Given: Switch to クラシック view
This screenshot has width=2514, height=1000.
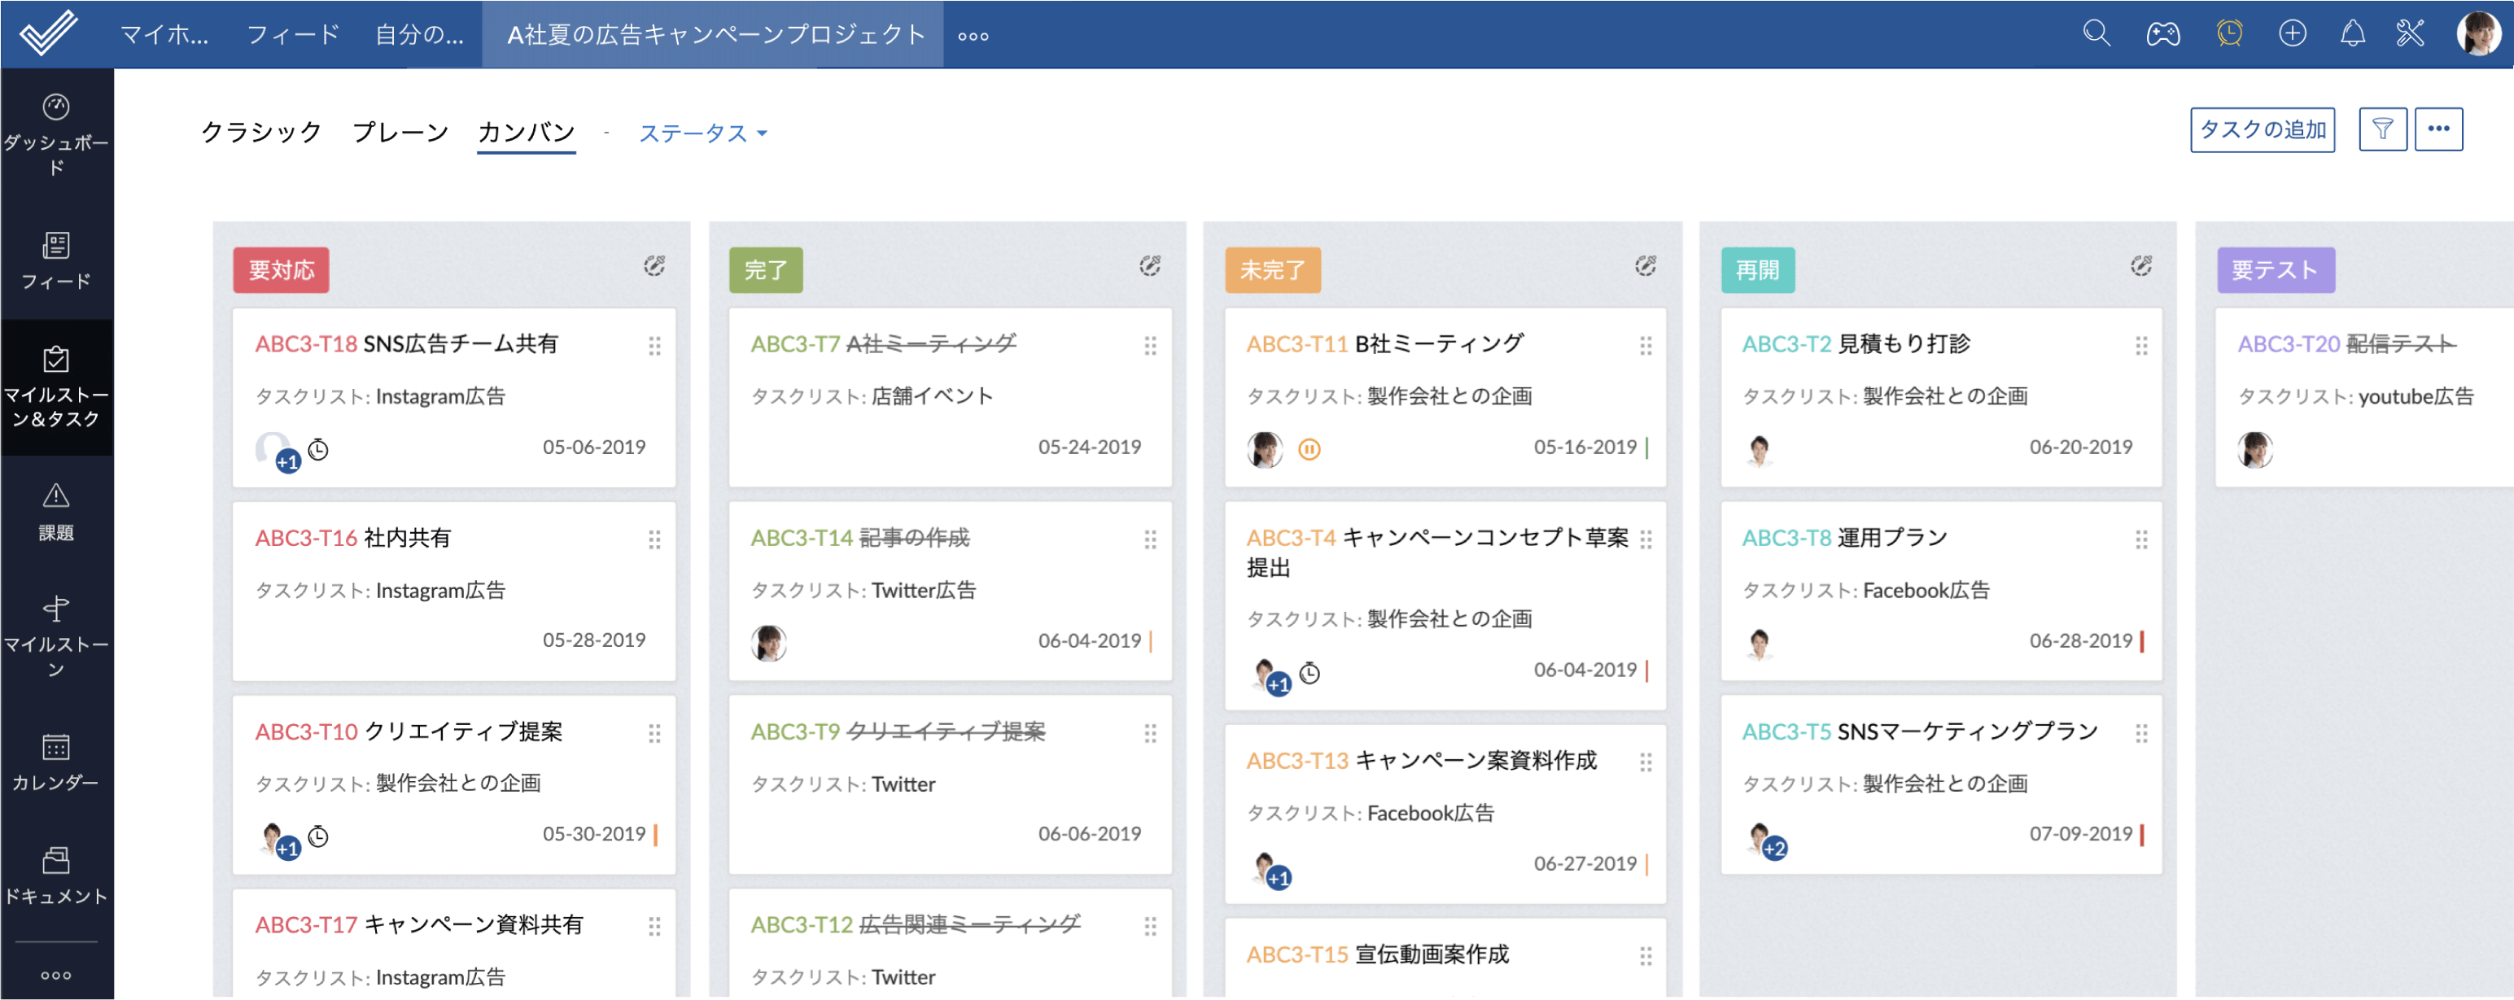Looking at the screenshot, I should 261,132.
